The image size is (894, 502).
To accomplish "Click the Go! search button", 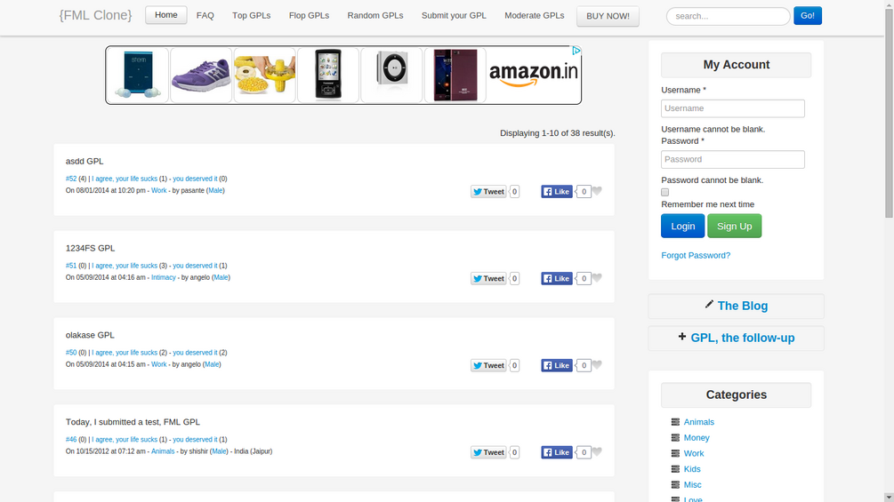I will point(808,15).
